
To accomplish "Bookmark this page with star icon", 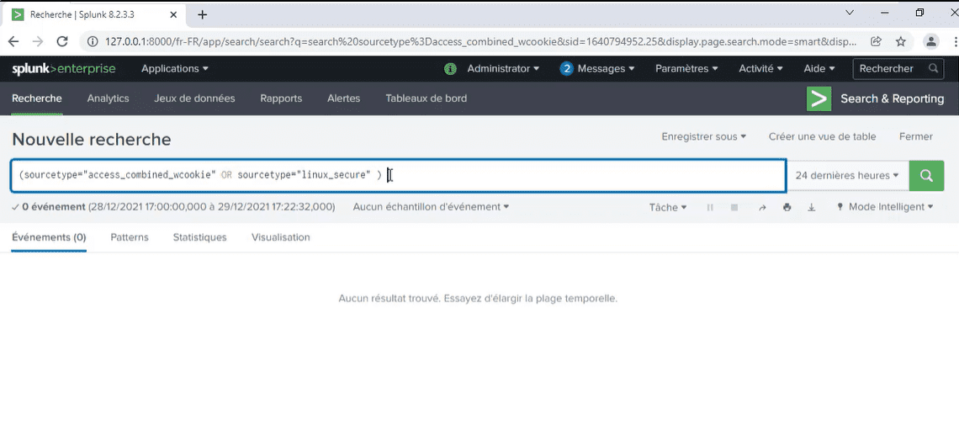I will click(x=900, y=41).
